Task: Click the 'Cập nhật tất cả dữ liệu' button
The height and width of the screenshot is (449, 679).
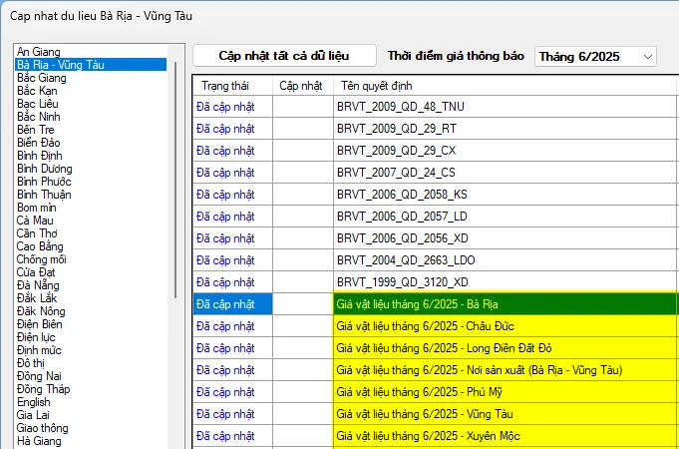Action: [x=284, y=56]
